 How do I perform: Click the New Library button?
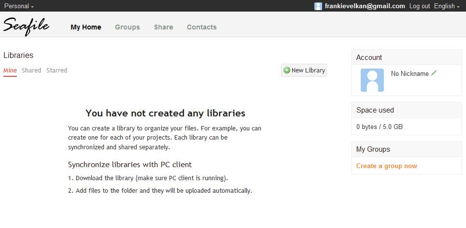click(x=304, y=71)
